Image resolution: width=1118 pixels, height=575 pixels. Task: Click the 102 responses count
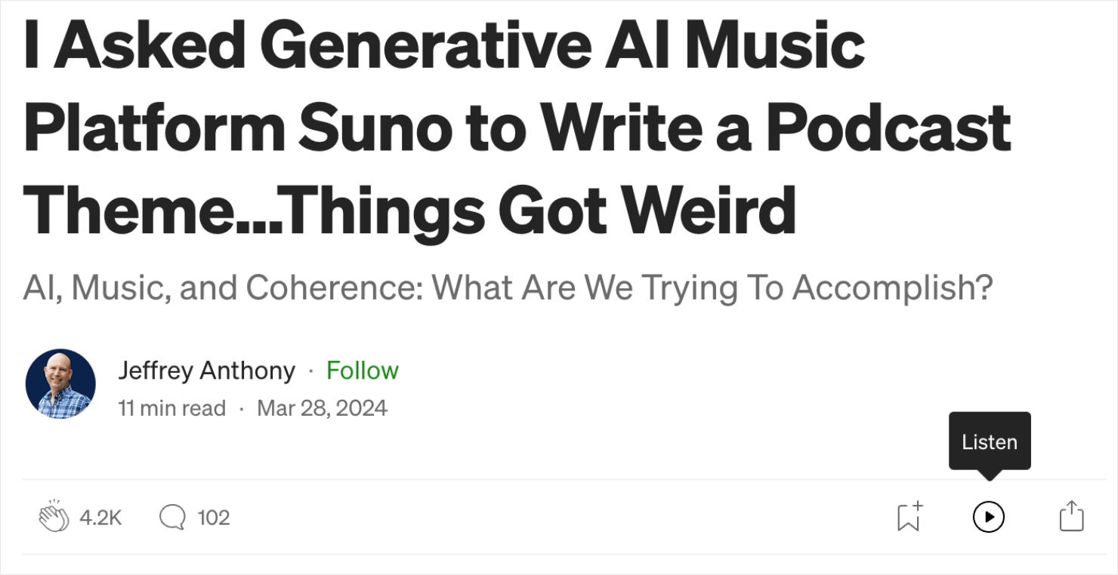coord(213,518)
